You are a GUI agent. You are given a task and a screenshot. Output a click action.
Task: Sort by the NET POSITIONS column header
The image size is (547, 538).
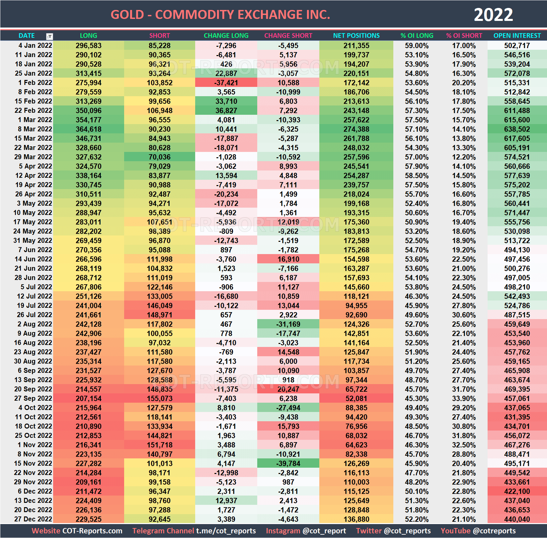click(x=356, y=35)
